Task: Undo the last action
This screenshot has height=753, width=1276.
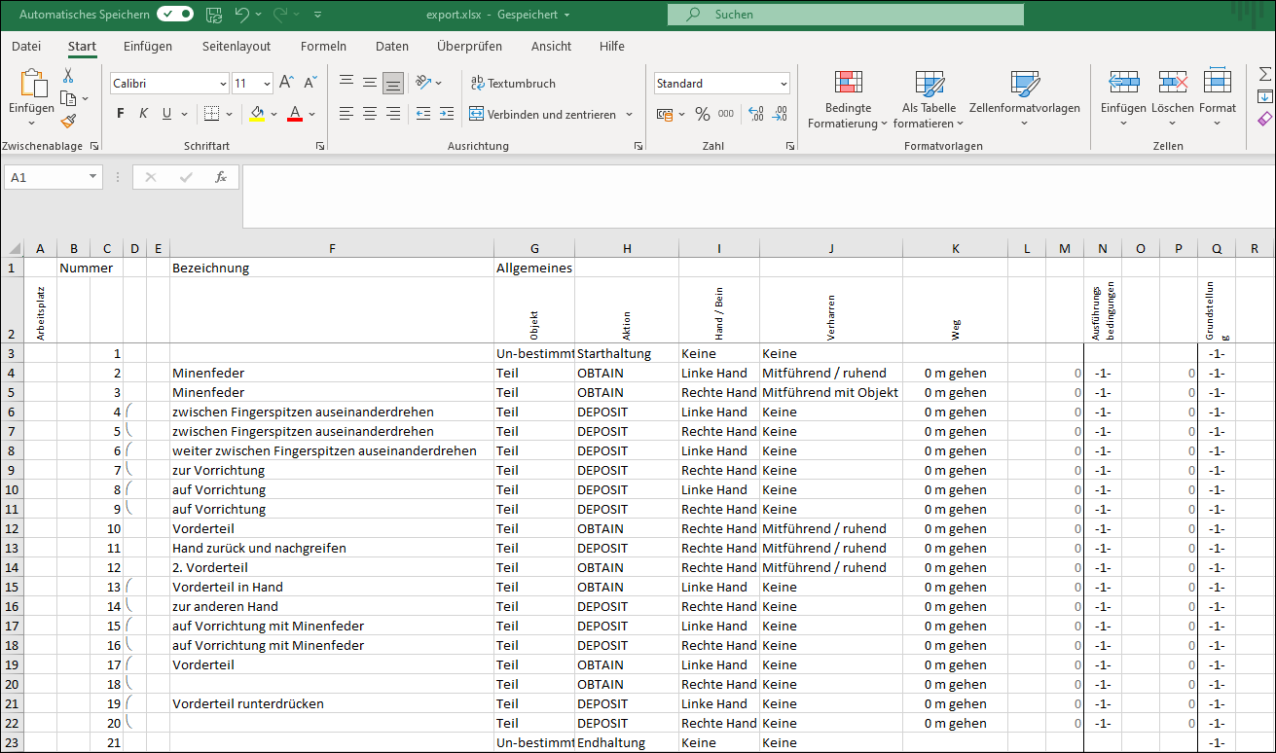Action: pos(242,15)
